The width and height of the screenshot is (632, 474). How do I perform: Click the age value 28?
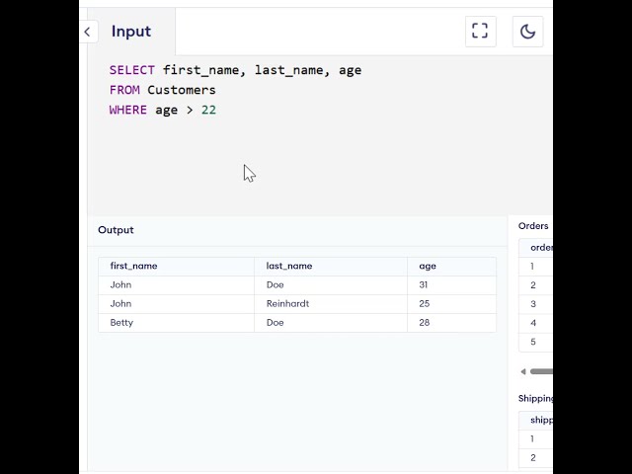point(424,323)
